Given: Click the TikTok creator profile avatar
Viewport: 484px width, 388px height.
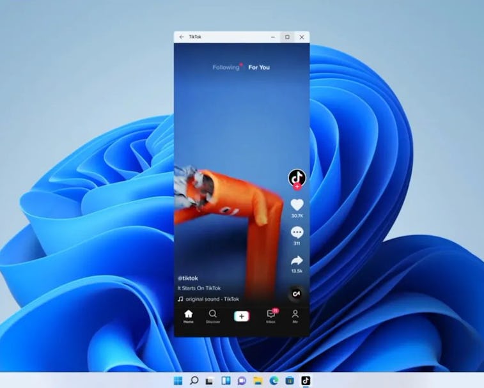Looking at the screenshot, I should coord(297,177).
